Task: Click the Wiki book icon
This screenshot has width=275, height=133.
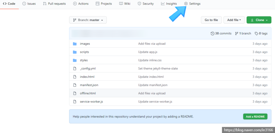Action: point(121,4)
